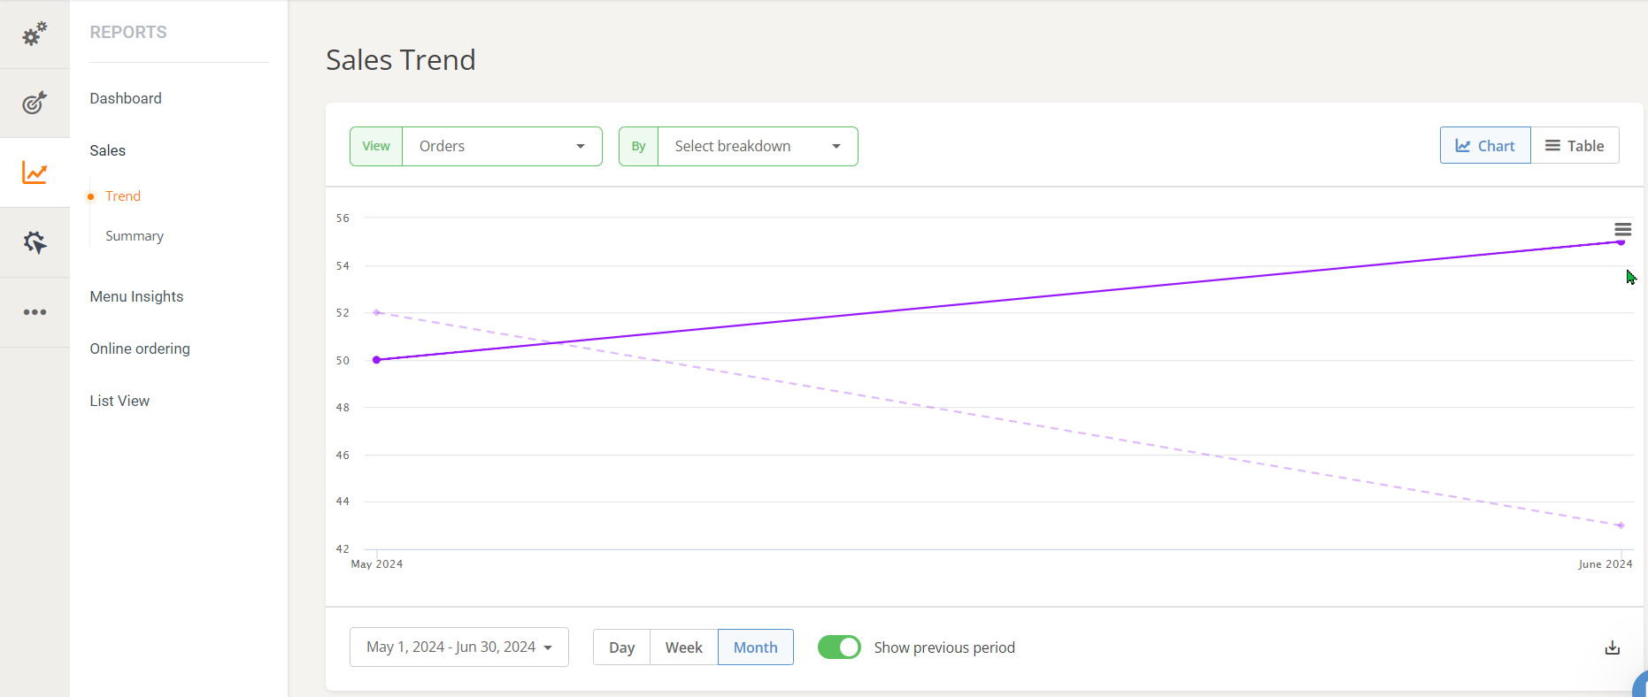The width and height of the screenshot is (1648, 697).
Task: Open Menu Insights section
Action: point(136,296)
